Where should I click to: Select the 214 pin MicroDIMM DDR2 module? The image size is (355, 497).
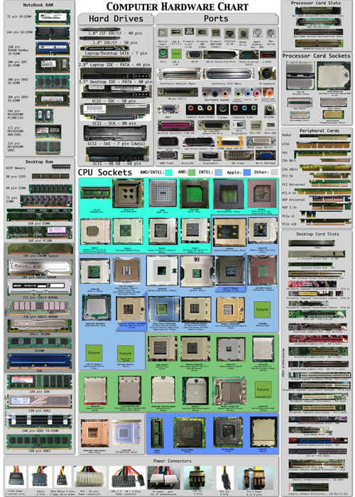coord(48,148)
